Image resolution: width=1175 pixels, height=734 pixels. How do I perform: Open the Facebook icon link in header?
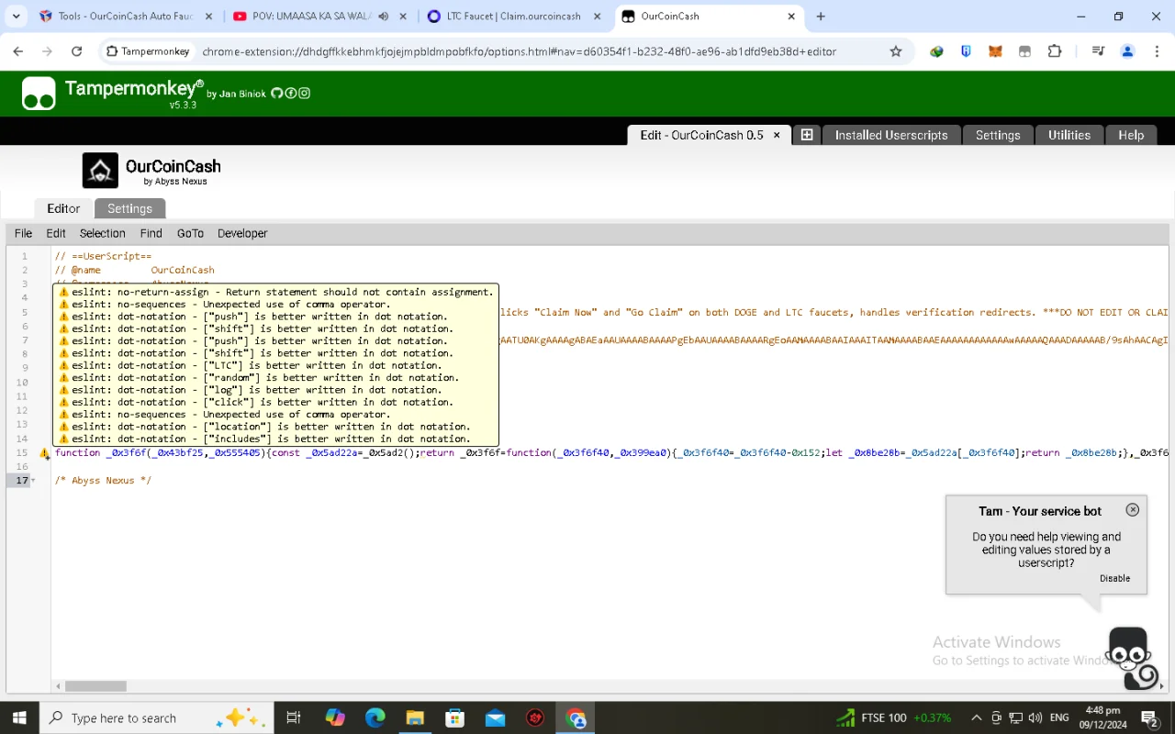[x=290, y=94]
